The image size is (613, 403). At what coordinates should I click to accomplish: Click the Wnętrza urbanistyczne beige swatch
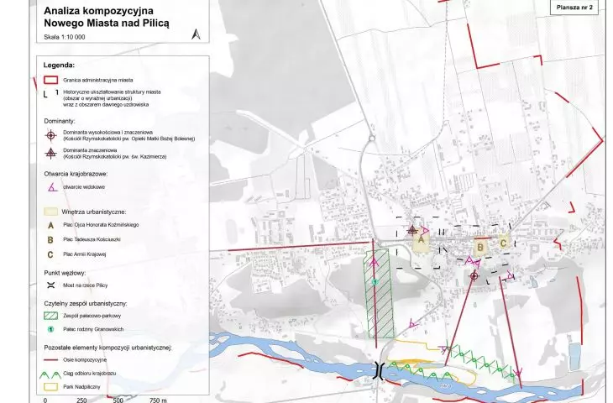pos(50,212)
